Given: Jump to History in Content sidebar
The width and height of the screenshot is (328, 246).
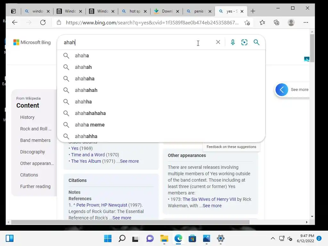Looking at the screenshot, I should pos(28,117).
